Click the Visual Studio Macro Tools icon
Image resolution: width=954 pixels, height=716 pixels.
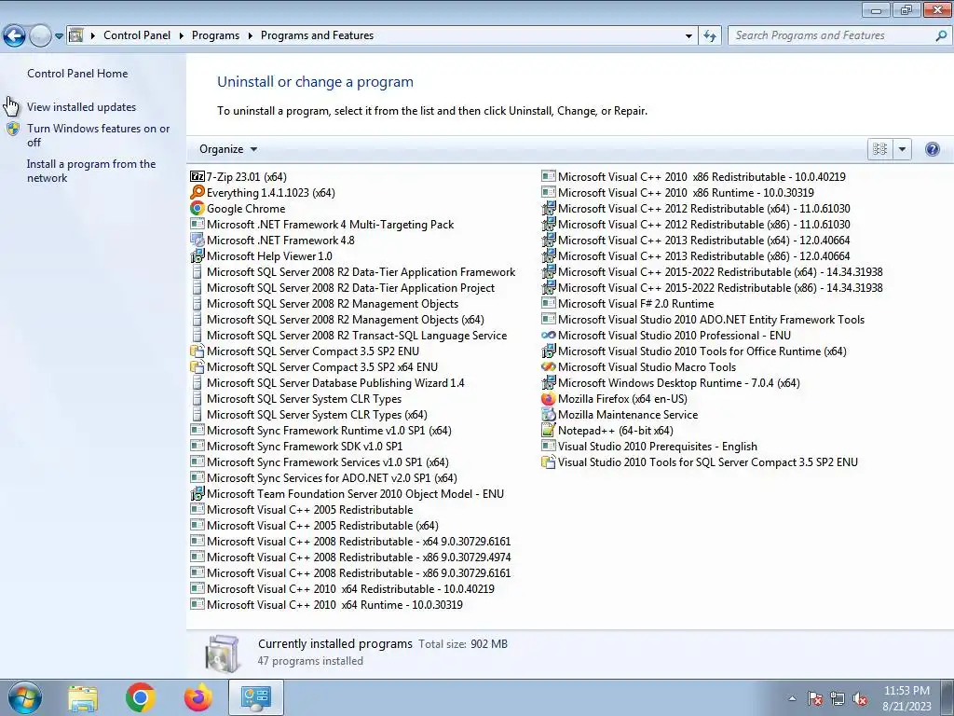tap(548, 367)
